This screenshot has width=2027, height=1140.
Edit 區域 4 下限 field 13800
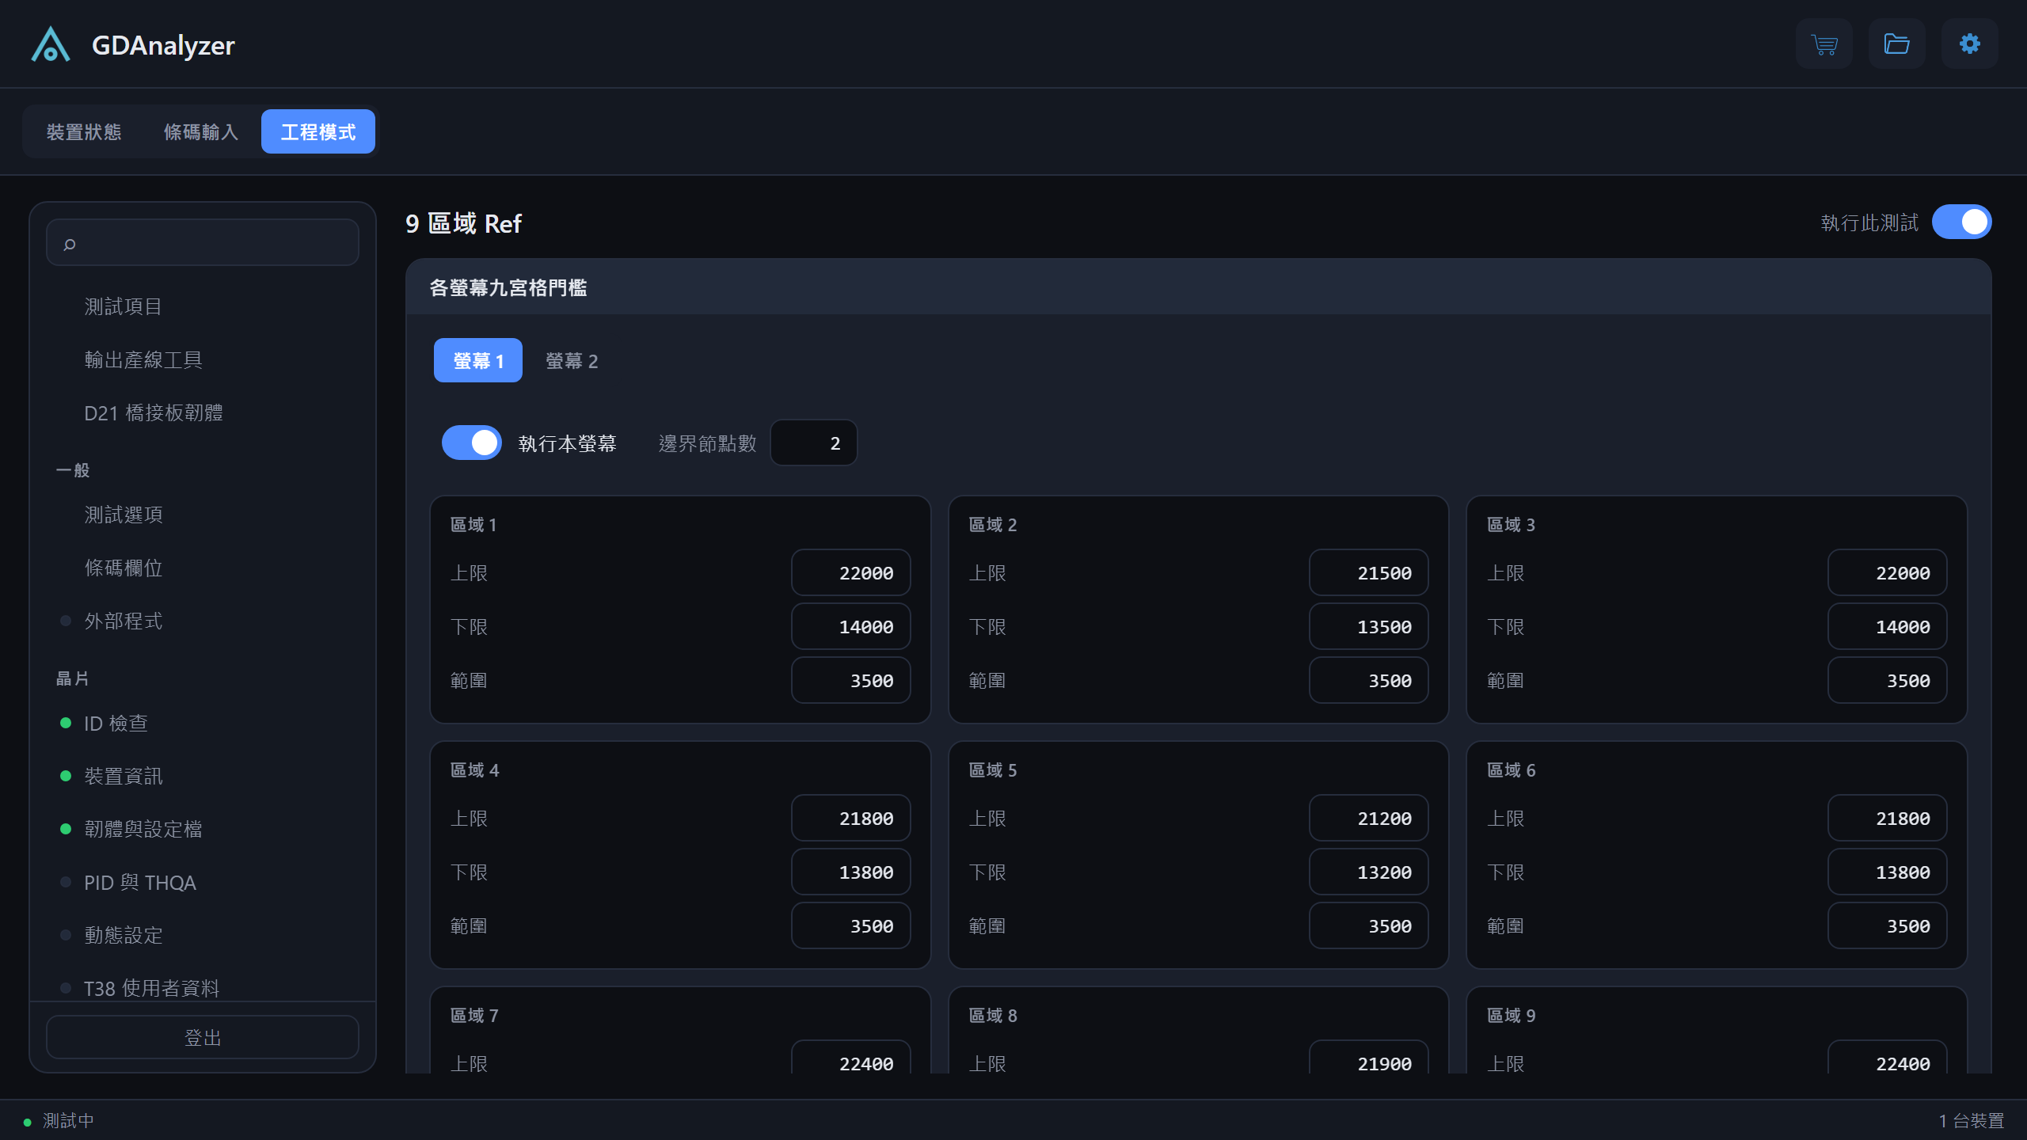pyautogui.click(x=851, y=872)
